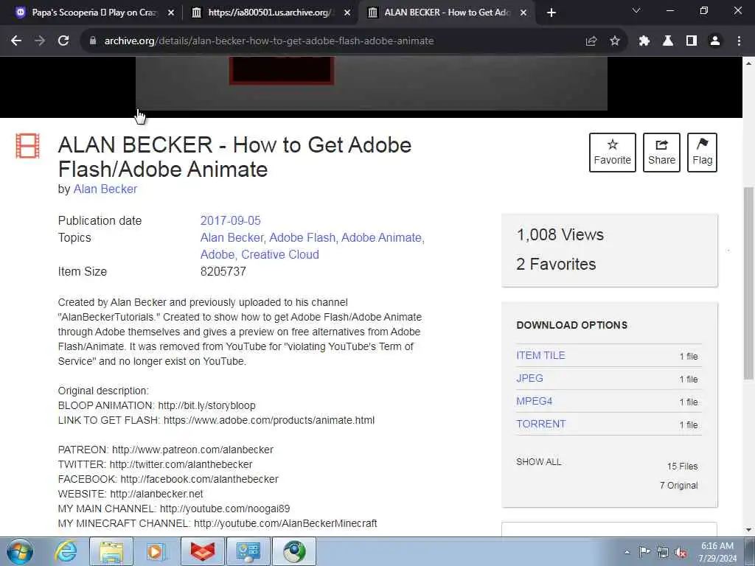This screenshot has height=566, width=755.
Task: Click Item Size value 8205737
Action: 223,271
